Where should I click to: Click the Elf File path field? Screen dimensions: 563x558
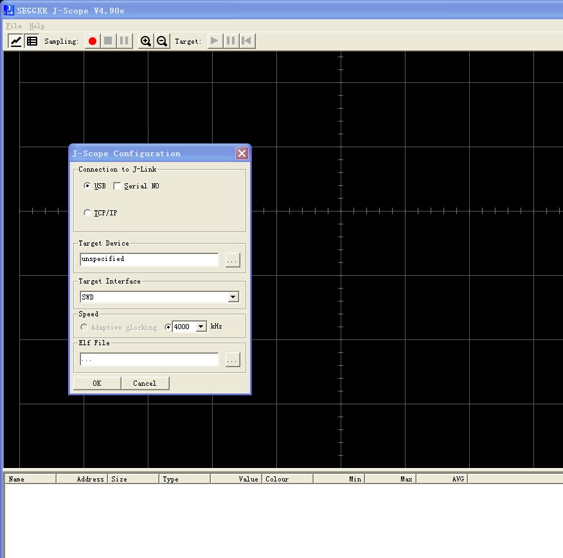click(x=149, y=359)
